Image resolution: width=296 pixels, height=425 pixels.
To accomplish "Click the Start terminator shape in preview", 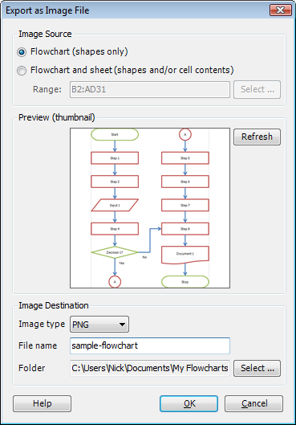I will coord(115,134).
